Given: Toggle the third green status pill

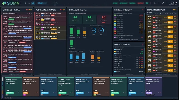Looking at the screenshot, I should (x=132, y=3).
